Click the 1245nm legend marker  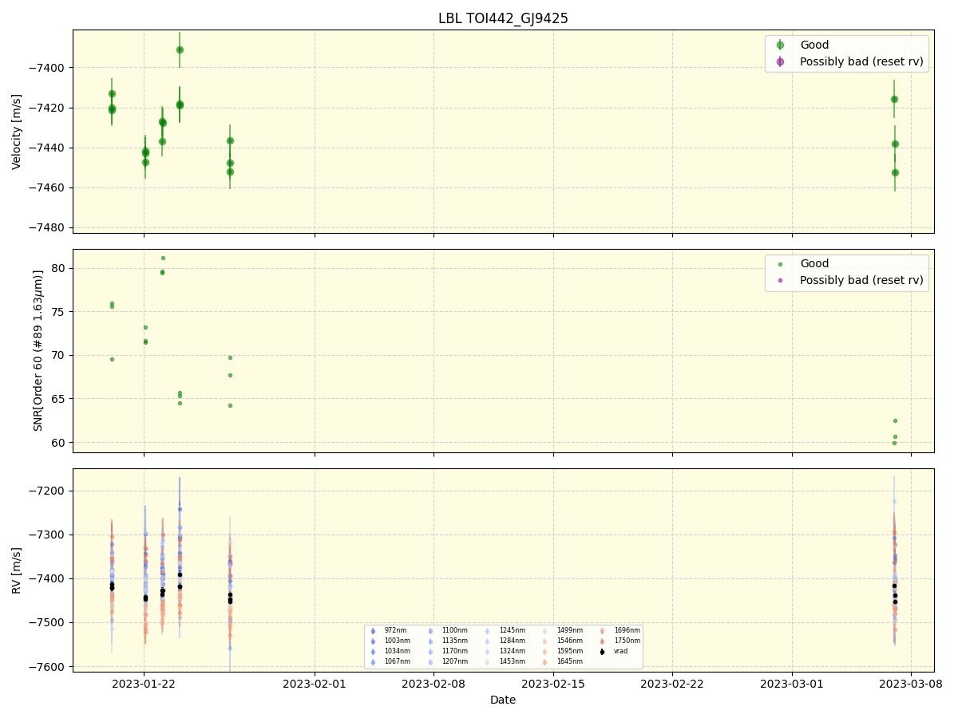pos(488,631)
